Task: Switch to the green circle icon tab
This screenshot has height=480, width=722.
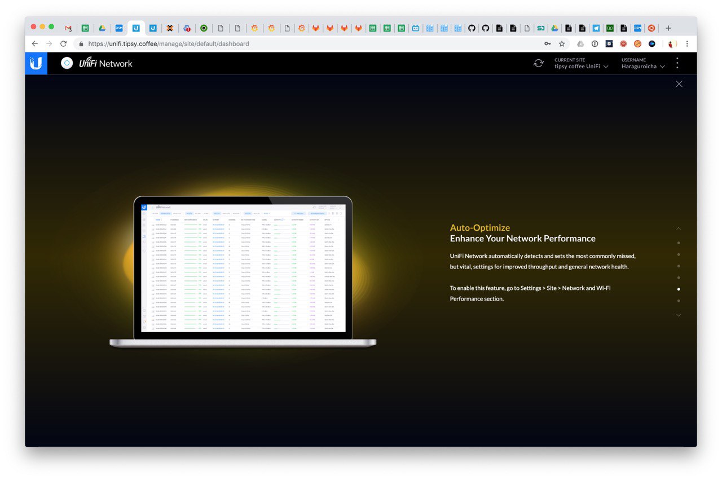Action: (204, 28)
